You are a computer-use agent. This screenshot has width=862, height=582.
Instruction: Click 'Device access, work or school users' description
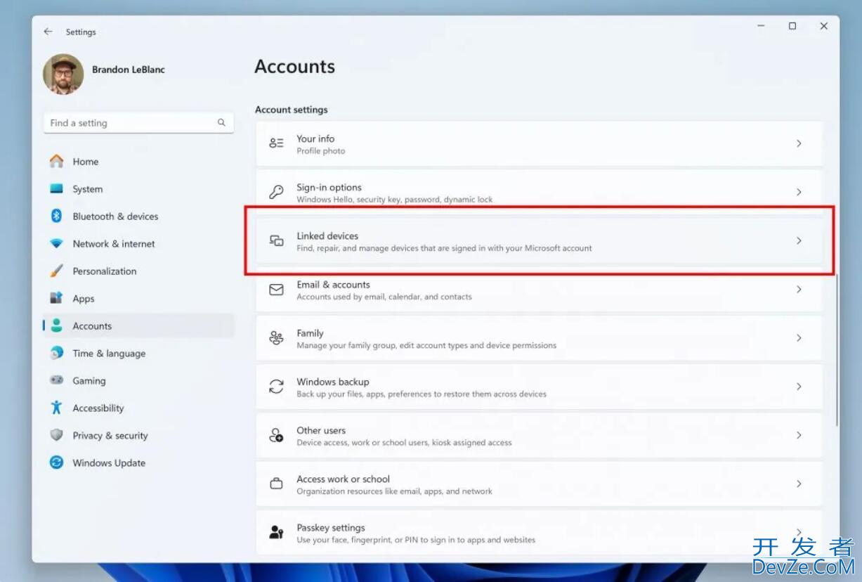404,443
